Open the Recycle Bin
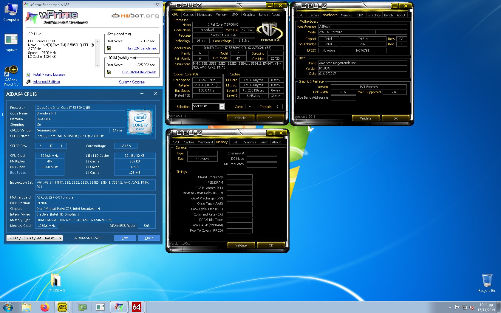The height and width of the screenshot is (313, 501). pyautogui.click(x=487, y=283)
